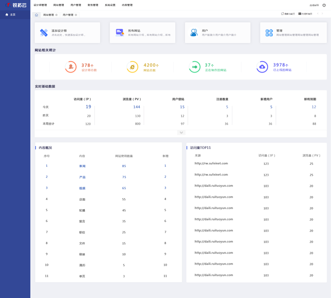This screenshot has height=298, width=331.
Task: Open the 产品 link in 内容概况
Action: (82, 177)
